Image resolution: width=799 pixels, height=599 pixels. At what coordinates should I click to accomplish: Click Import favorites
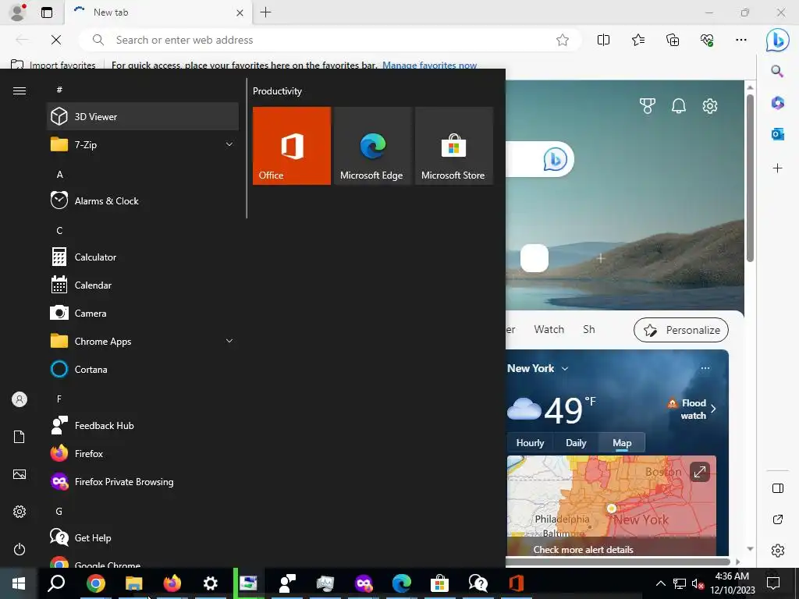click(54, 65)
